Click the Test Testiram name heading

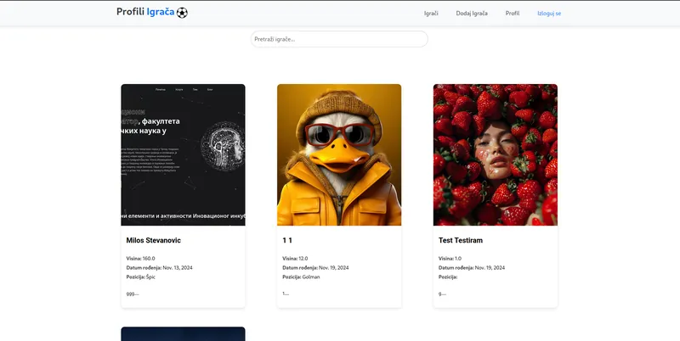point(461,240)
